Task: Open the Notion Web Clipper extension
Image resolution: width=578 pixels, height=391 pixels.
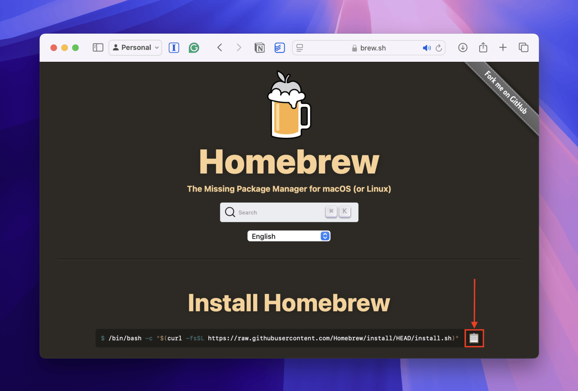Action: point(260,47)
